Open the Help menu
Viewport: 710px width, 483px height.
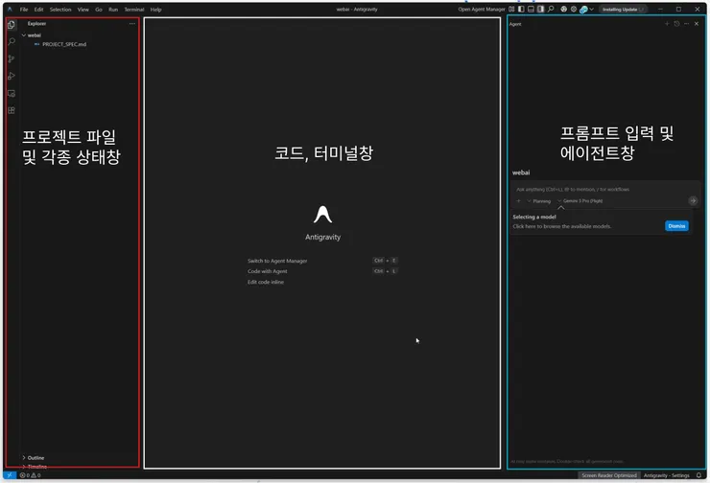(155, 9)
